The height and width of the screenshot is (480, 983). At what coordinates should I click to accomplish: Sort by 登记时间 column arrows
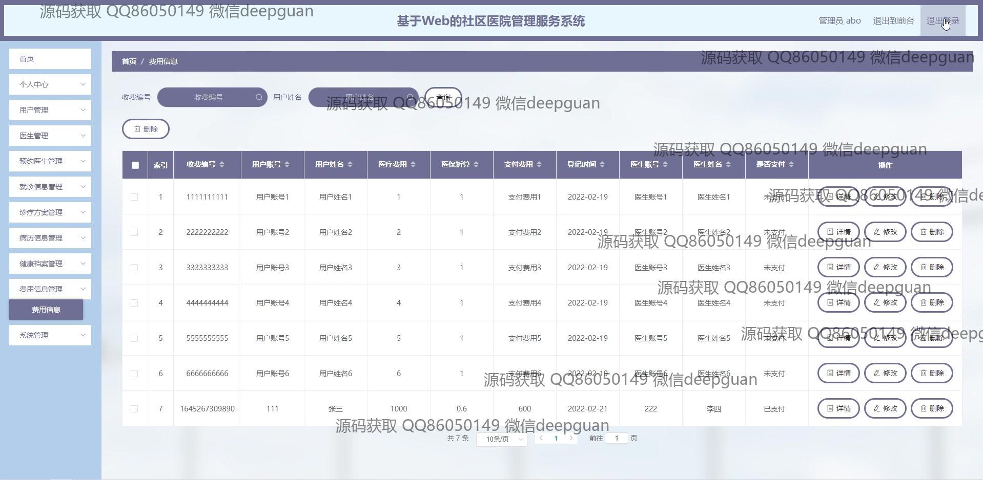click(x=602, y=164)
